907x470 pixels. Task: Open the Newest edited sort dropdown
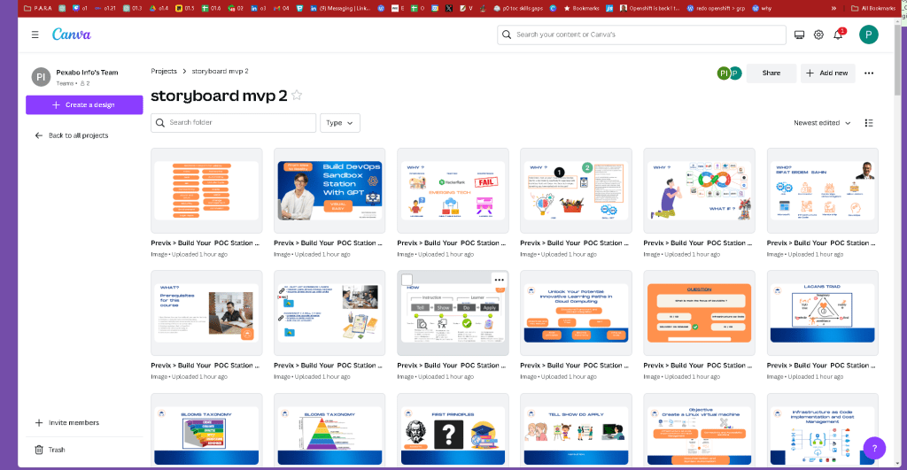(x=822, y=122)
